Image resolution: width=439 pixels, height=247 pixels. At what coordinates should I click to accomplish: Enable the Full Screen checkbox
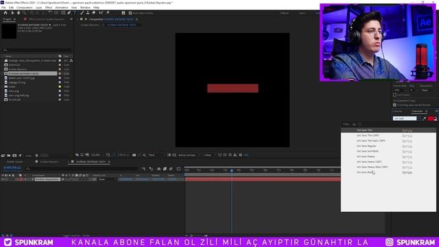[394, 95]
